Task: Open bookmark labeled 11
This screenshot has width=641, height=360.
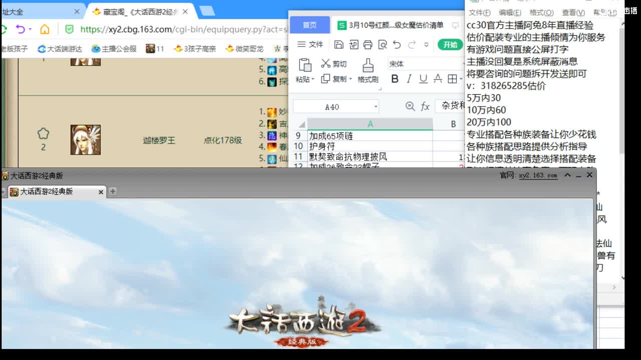Action: [x=155, y=48]
